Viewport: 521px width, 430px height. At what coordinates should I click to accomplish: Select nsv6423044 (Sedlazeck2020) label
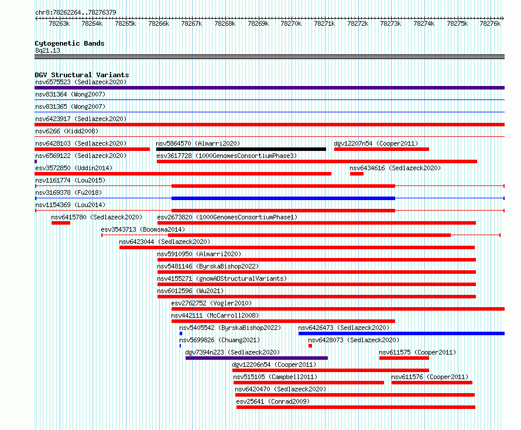click(x=164, y=242)
